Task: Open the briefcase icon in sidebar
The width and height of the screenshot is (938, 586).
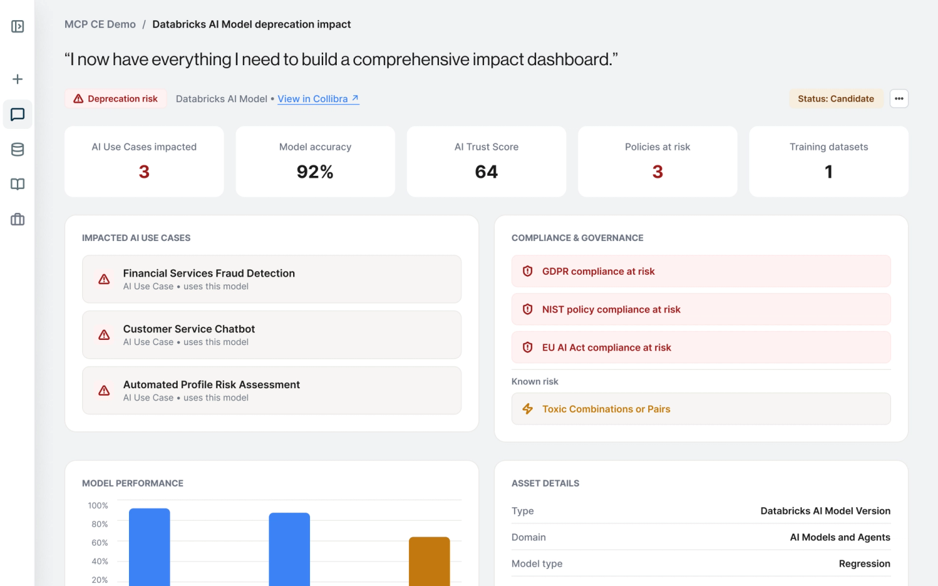Action: (x=18, y=219)
